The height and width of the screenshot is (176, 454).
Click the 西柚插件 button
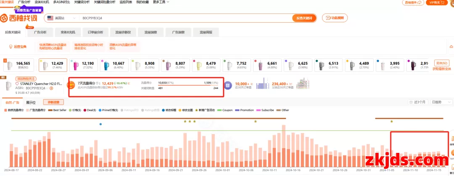(413, 3)
